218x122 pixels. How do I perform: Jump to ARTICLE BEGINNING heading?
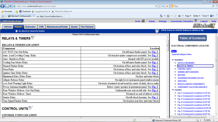coord(186,63)
